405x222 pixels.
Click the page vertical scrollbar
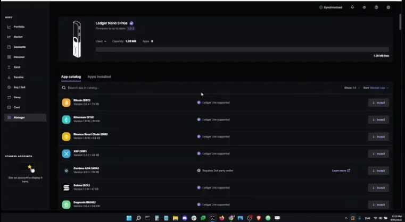[x=401, y=22]
